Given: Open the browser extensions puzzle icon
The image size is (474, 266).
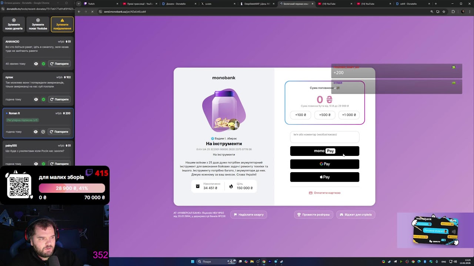Looking at the screenshot, I should pyautogui.click(x=453, y=11).
